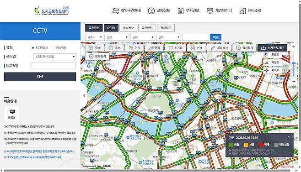Click the dark 검색 search button
Screen dimensions: 301x172
[40, 77]
